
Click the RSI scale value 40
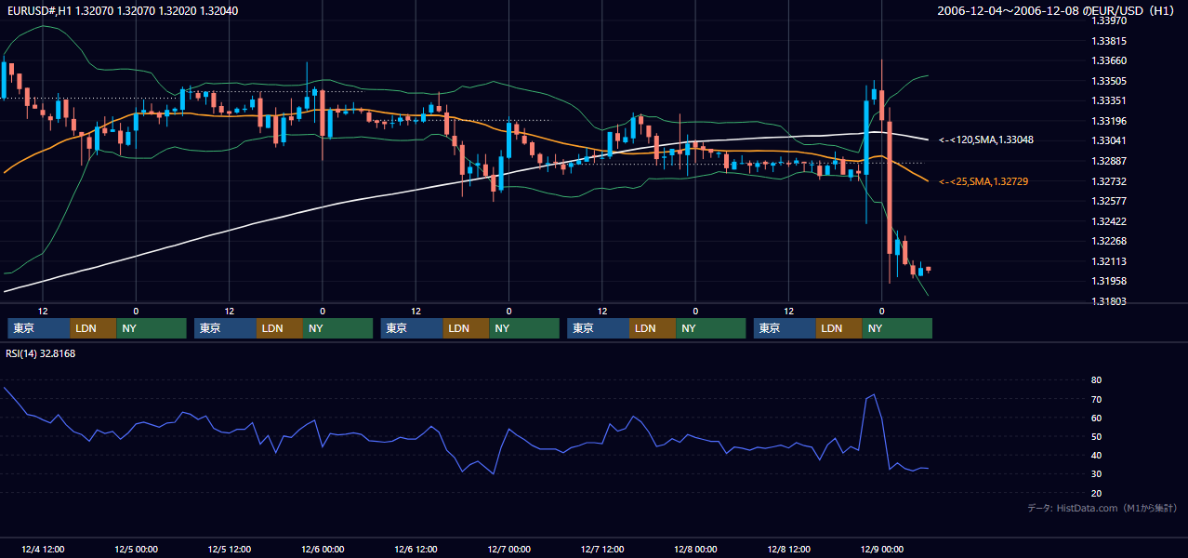click(x=1096, y=455)
